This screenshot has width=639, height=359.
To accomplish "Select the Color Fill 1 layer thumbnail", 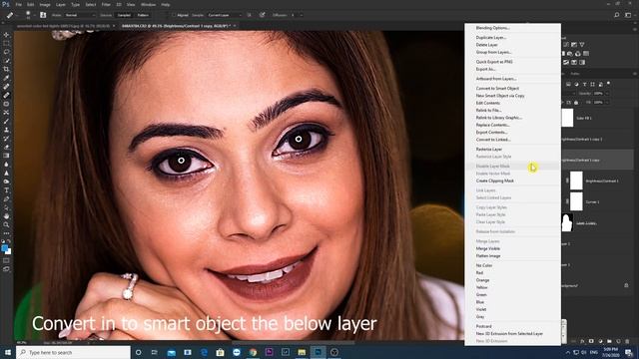I will (567, 118).
